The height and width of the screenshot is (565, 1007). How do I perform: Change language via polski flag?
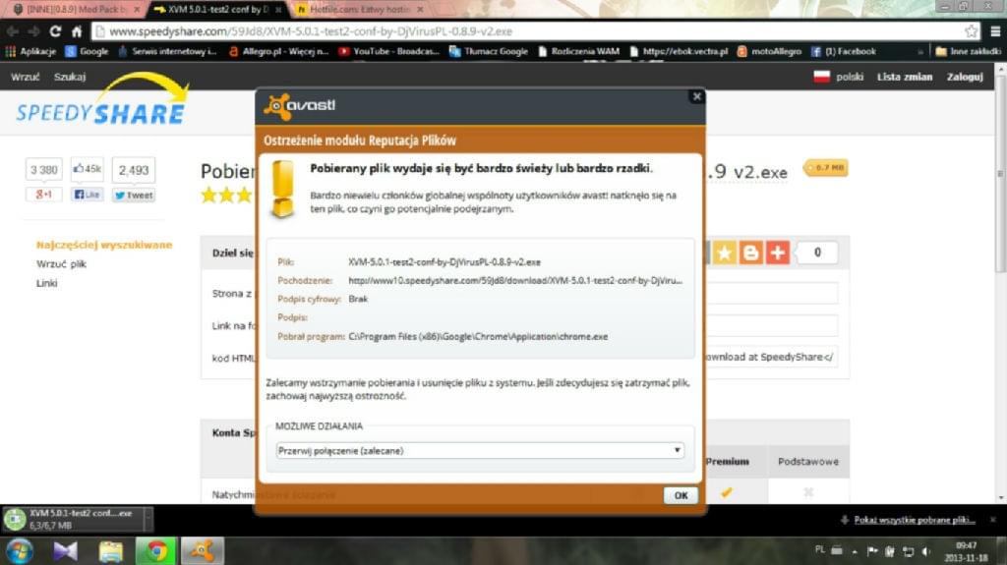tap(838, 77)
